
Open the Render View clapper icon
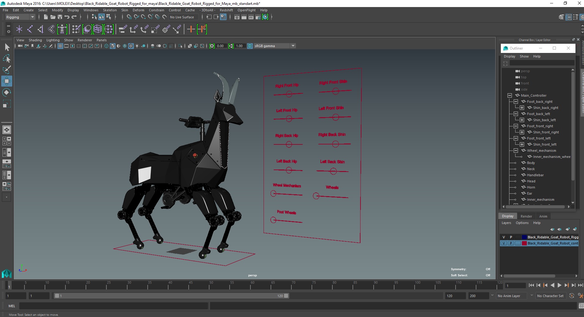pyautogui.click(x=237, y=17)
